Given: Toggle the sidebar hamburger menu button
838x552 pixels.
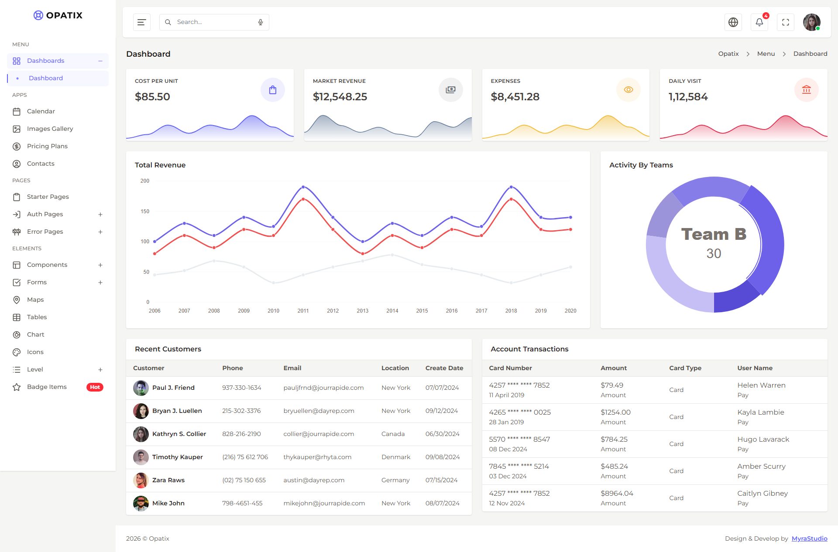Looking at the screenshot, I should point(141,22).
